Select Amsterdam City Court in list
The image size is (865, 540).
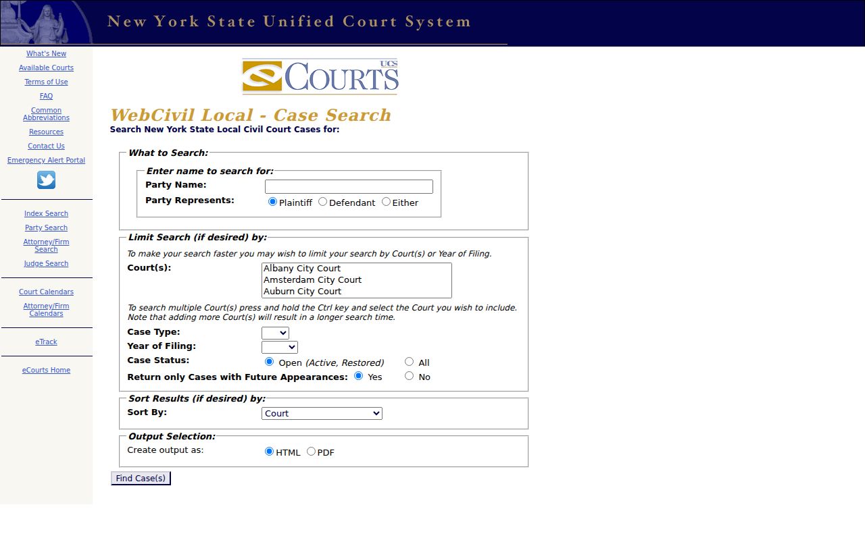point(356,280)
